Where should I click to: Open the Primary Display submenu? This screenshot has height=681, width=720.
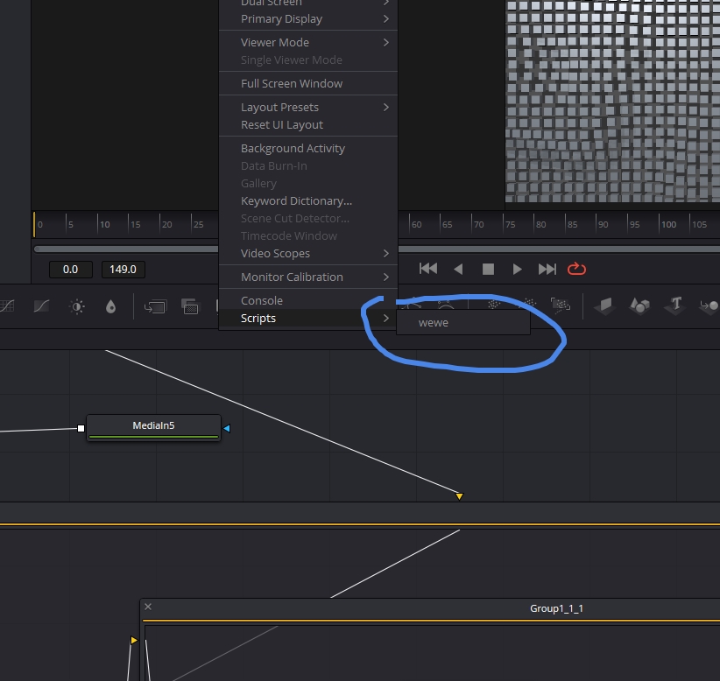click(x=308, y=18)
